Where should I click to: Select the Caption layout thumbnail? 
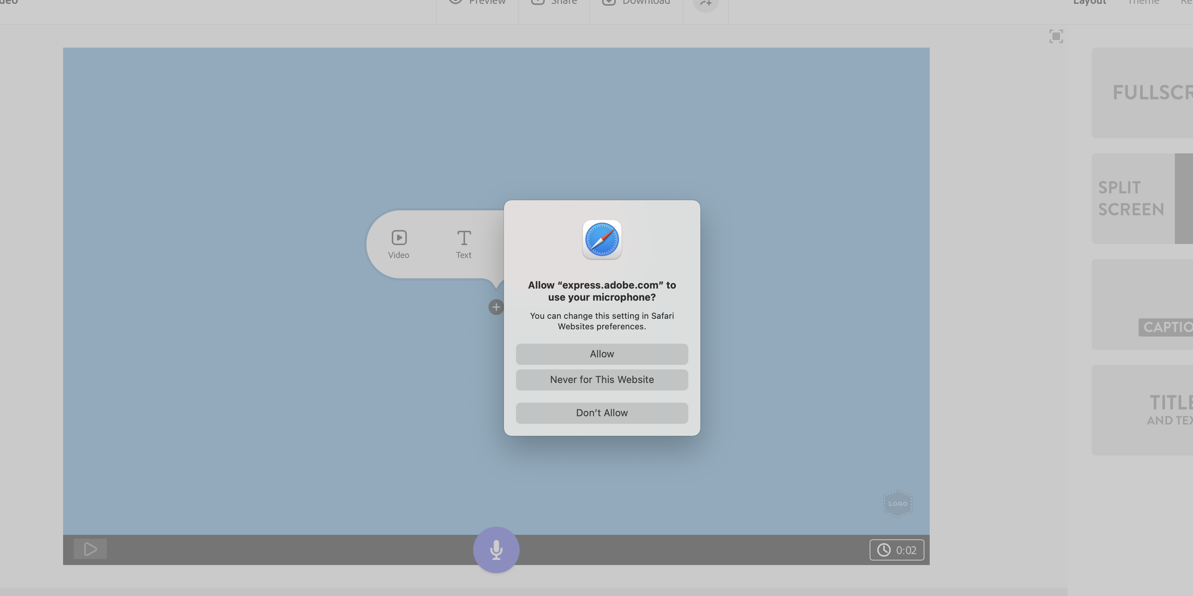pos(1142,304)
